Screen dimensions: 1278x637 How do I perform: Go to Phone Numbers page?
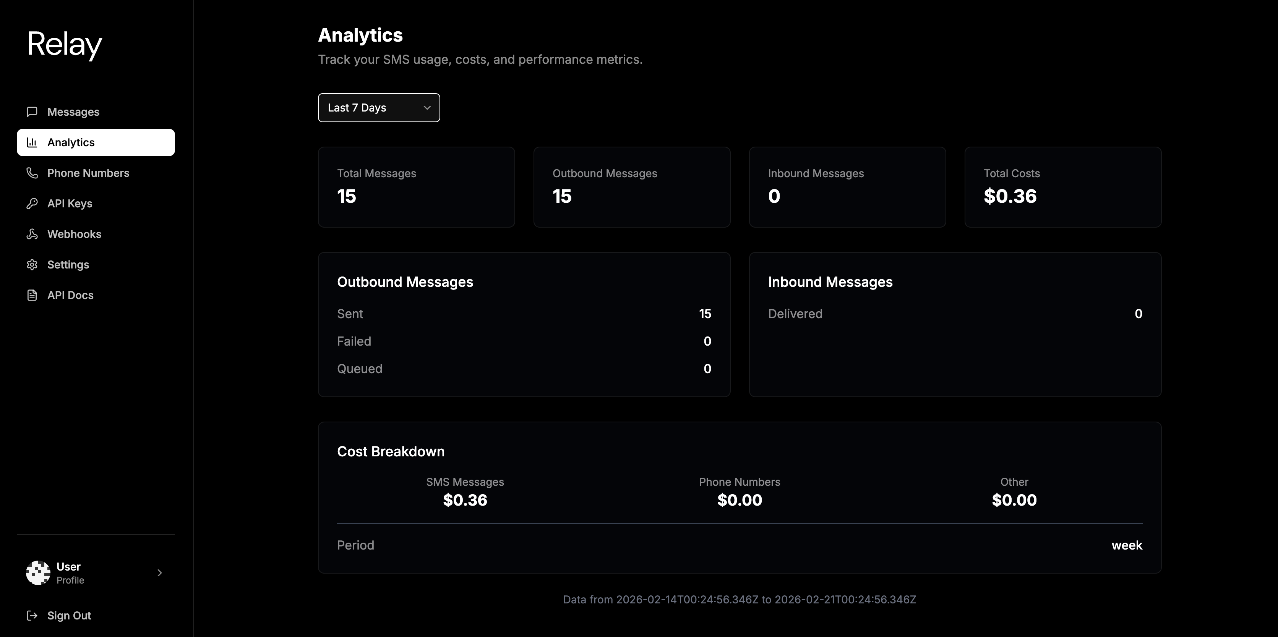88,173
